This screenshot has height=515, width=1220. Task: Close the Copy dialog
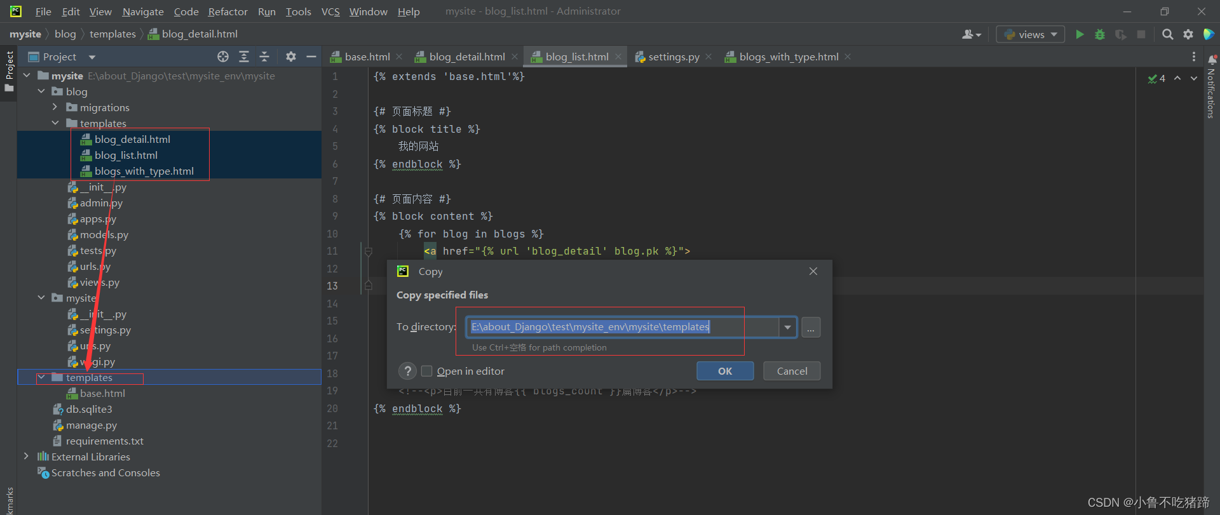click(x=813, y=271)
